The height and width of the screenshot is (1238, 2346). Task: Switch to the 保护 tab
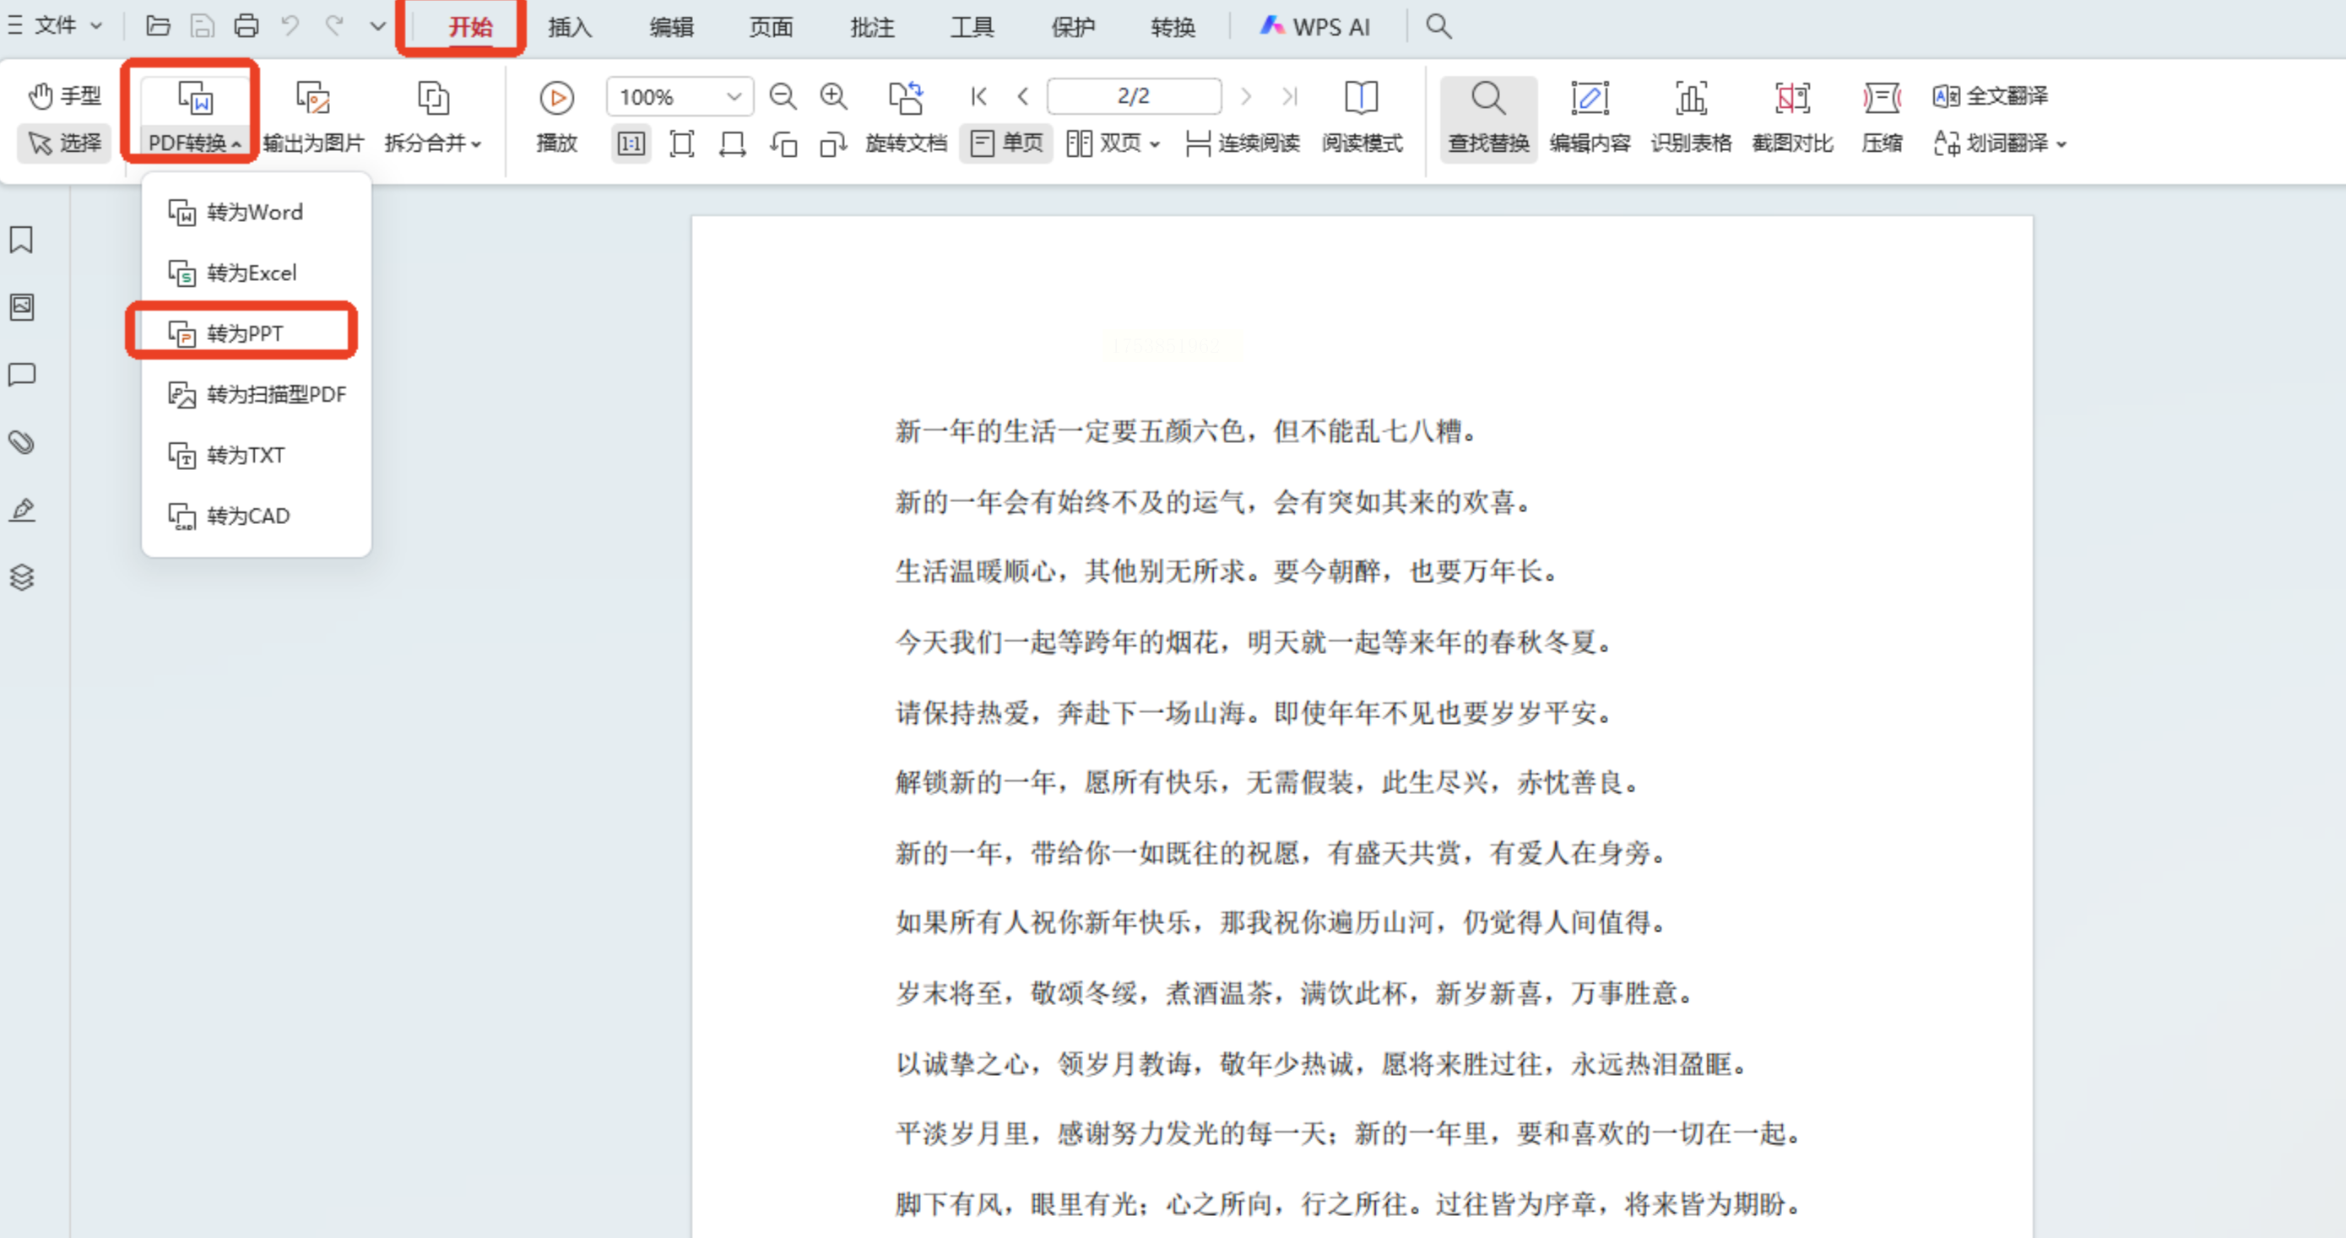[1073, 27]
